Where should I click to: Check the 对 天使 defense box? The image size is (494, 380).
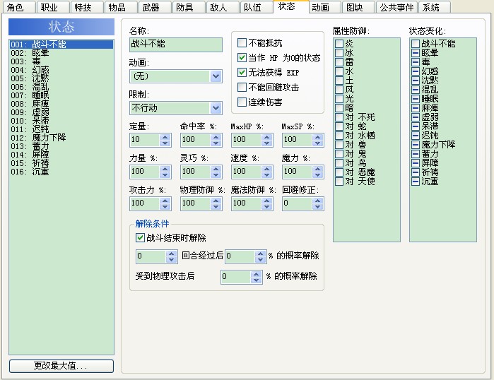339,182
